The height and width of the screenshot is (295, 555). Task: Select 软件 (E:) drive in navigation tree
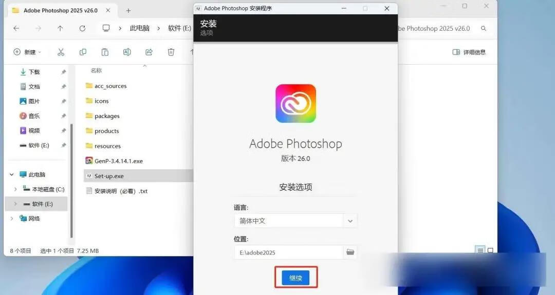(38, 204)
